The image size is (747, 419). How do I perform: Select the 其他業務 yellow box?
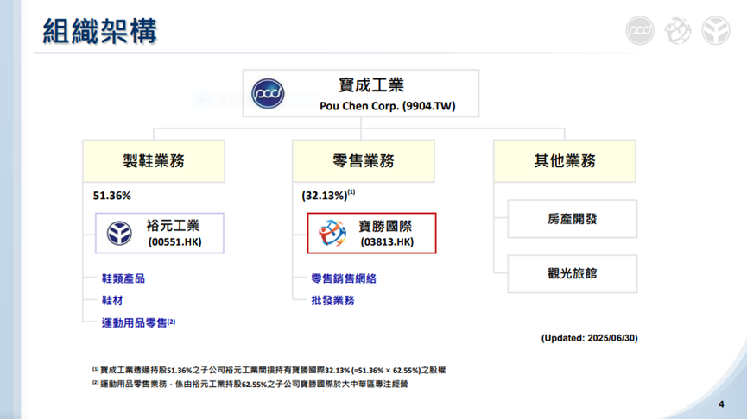click(x=565, y=160)
